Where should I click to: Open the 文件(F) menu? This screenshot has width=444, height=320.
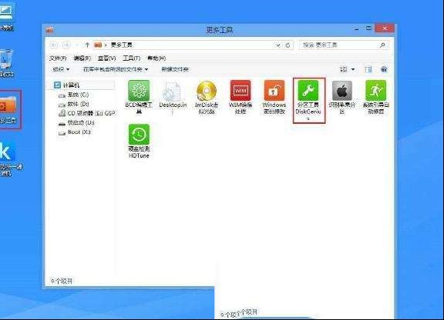point(58,58)
